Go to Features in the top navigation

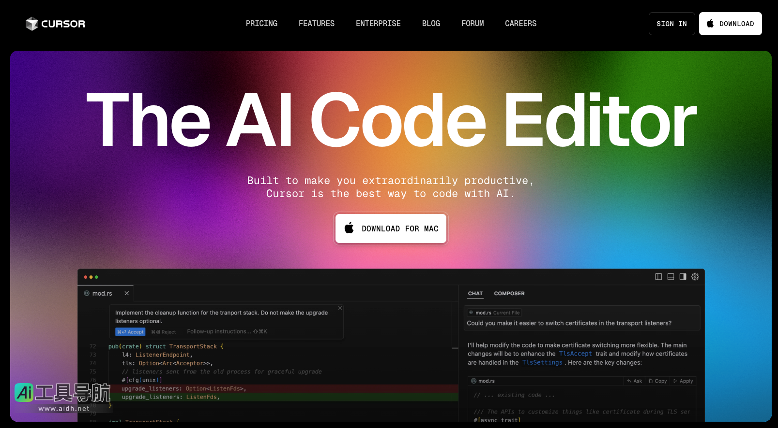(x=316, y=24)
